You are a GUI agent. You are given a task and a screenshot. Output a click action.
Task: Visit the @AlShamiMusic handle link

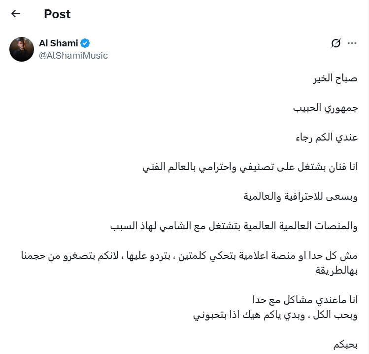(73, 56)
